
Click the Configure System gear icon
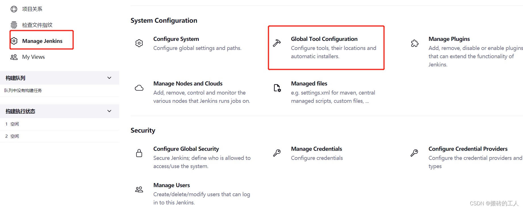point(139,43)
